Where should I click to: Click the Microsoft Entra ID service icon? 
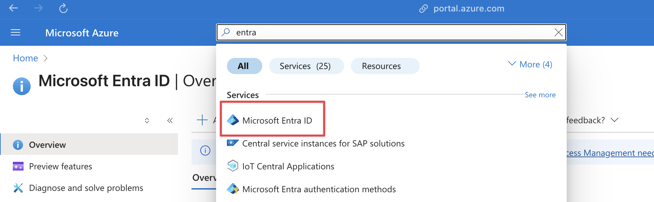click(x=233, y=120)
